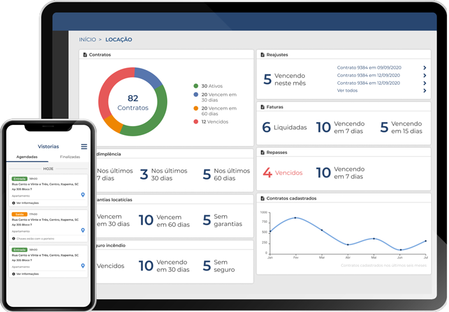The width and height of the screenshot is (449, 312).
Task: Click the Mai data point on the chart
Action: pyautogui.click(x=374, y=239)
